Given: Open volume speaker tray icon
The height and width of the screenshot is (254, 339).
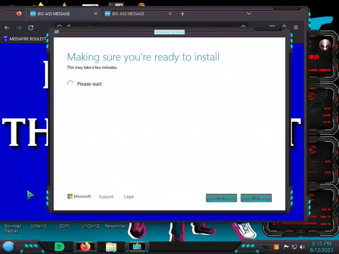Looking at the screenshot, I should pyautogui.click(x=302, y=247).
